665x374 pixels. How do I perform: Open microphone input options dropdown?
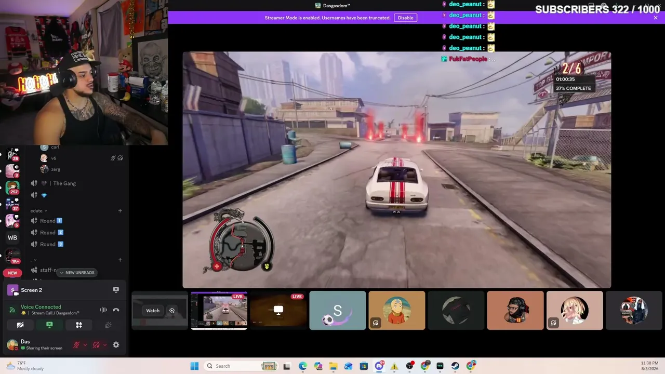85,345
